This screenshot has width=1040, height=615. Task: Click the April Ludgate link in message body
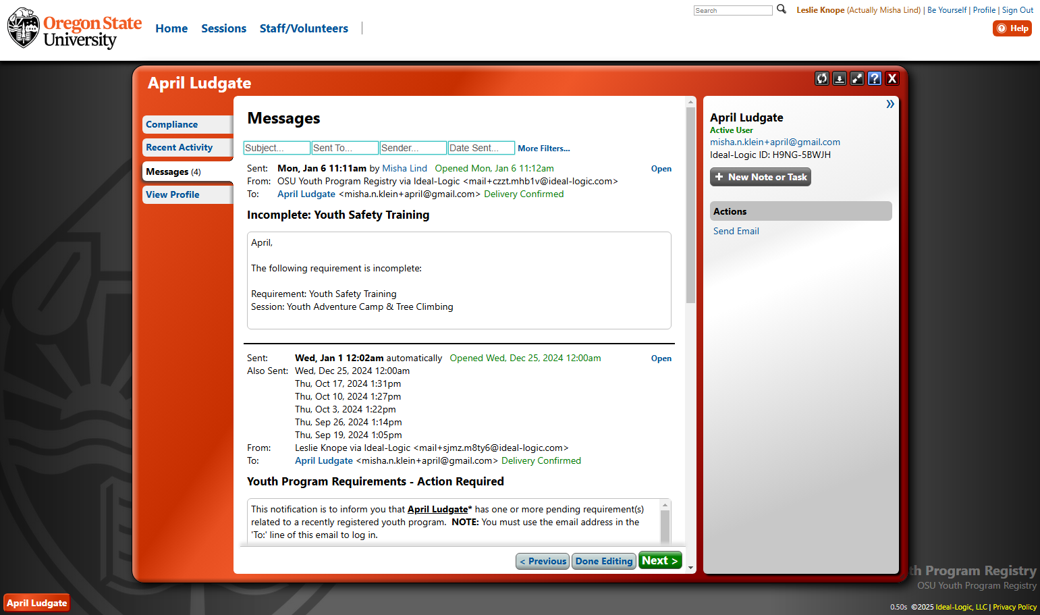(437, 509)
